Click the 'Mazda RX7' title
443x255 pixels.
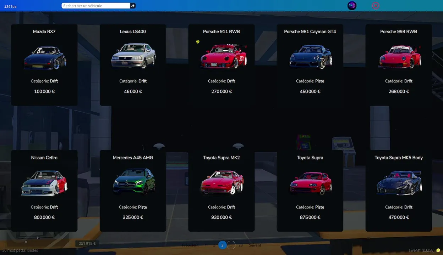point(44,32)
